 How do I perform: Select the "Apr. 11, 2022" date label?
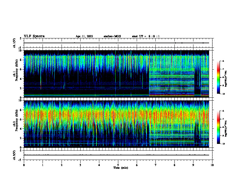tap(84, 36)
